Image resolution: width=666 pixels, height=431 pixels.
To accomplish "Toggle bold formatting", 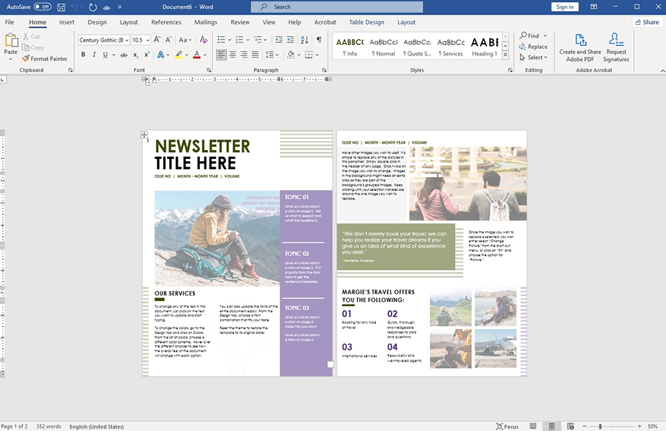I will [x=83, y=55].
